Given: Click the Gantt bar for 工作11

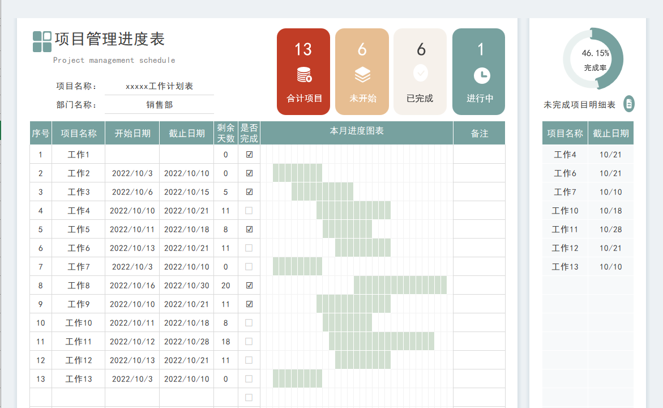Looking at the screenshot, I should 382,341.
